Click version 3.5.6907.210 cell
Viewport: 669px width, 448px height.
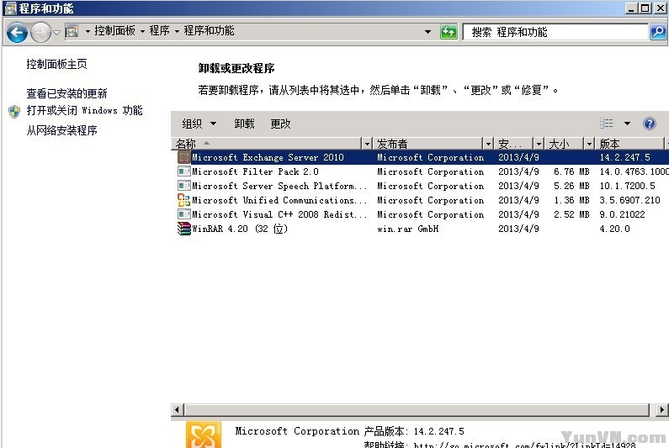click(x=629, y=200)
